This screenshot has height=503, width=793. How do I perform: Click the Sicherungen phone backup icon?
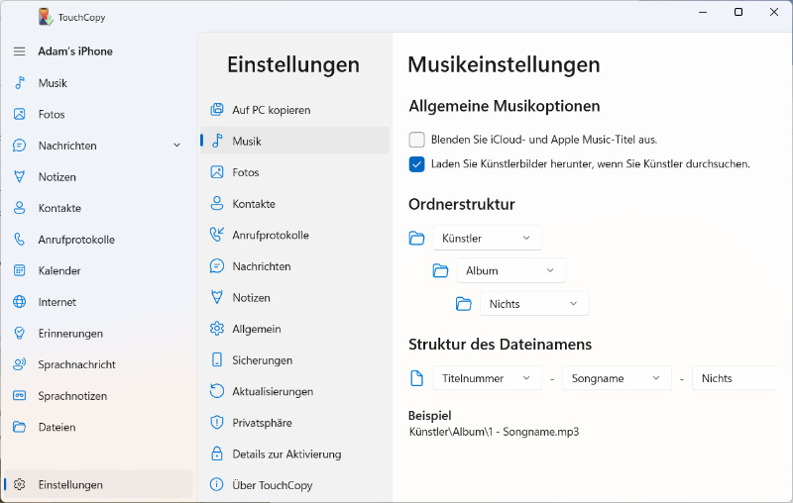click(217, 359)
